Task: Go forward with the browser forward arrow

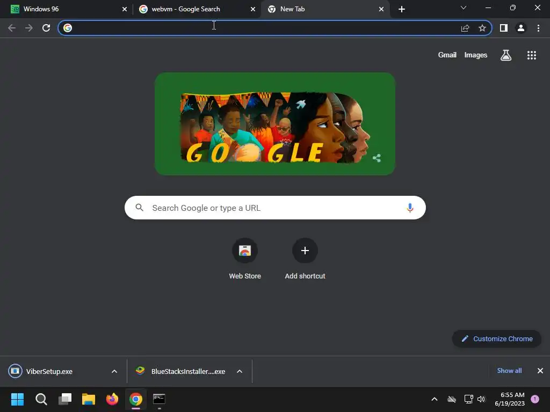Action: (29, 28)
